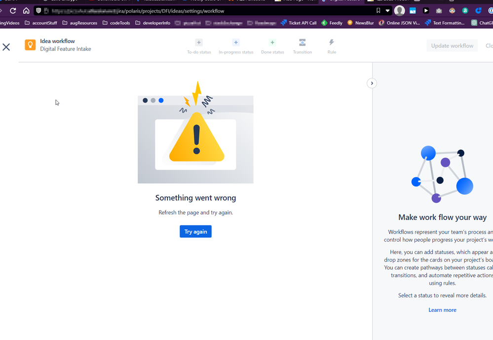Close the Idea workflow editor with X
Viewport: 493px width, 340px height.
[6, 47]
